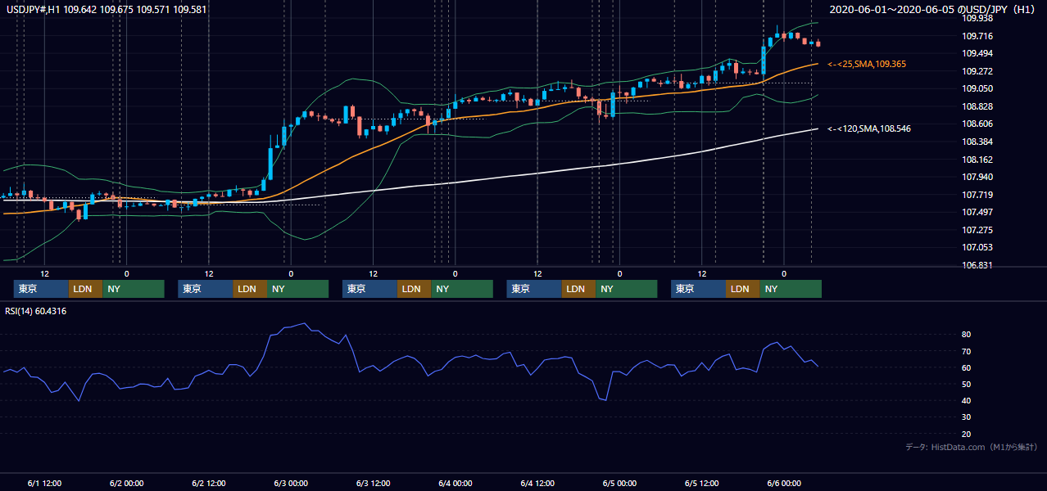Click price axis value 109.716
Screen dimensions: 1047x491
coord(977,36)
